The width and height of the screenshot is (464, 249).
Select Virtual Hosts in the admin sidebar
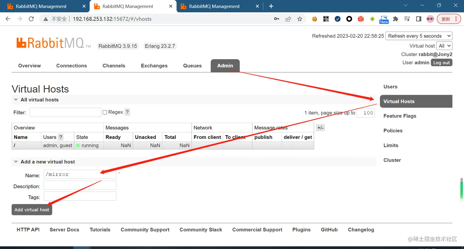point(416,101)
